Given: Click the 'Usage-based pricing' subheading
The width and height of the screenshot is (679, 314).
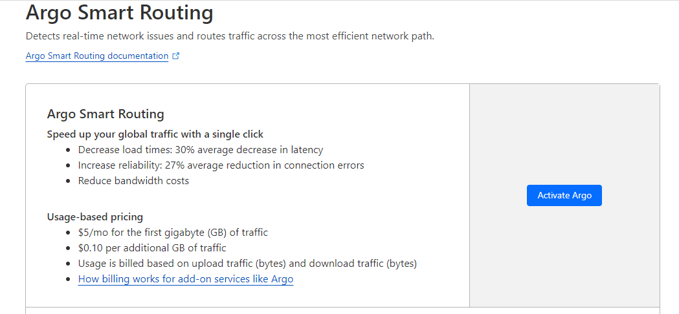Looking at the screenshot, I should [95, 216].
